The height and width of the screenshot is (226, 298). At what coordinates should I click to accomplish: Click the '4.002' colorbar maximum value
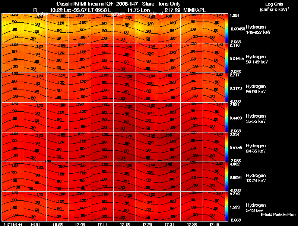[x=235, y=164]
